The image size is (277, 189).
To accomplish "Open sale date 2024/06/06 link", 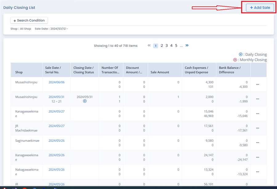I will (x=56, y=82).
